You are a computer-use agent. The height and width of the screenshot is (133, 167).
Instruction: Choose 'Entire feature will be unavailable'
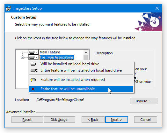pos(81,89)
